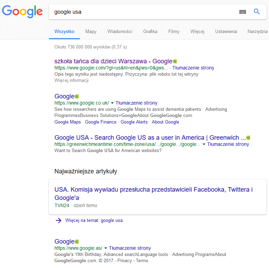Click green badge icon next to google.as result title
The width and height of the screenshot is (269, 268).
click(x=77, y=242)
